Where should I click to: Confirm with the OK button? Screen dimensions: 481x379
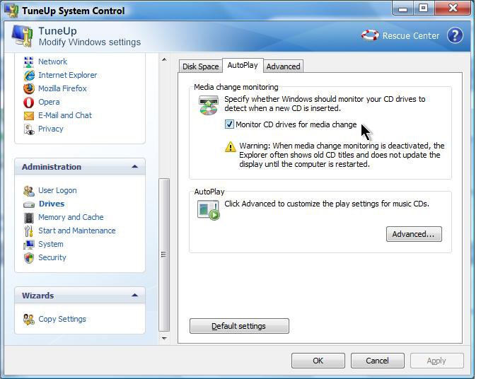click(x=318, y=361)
